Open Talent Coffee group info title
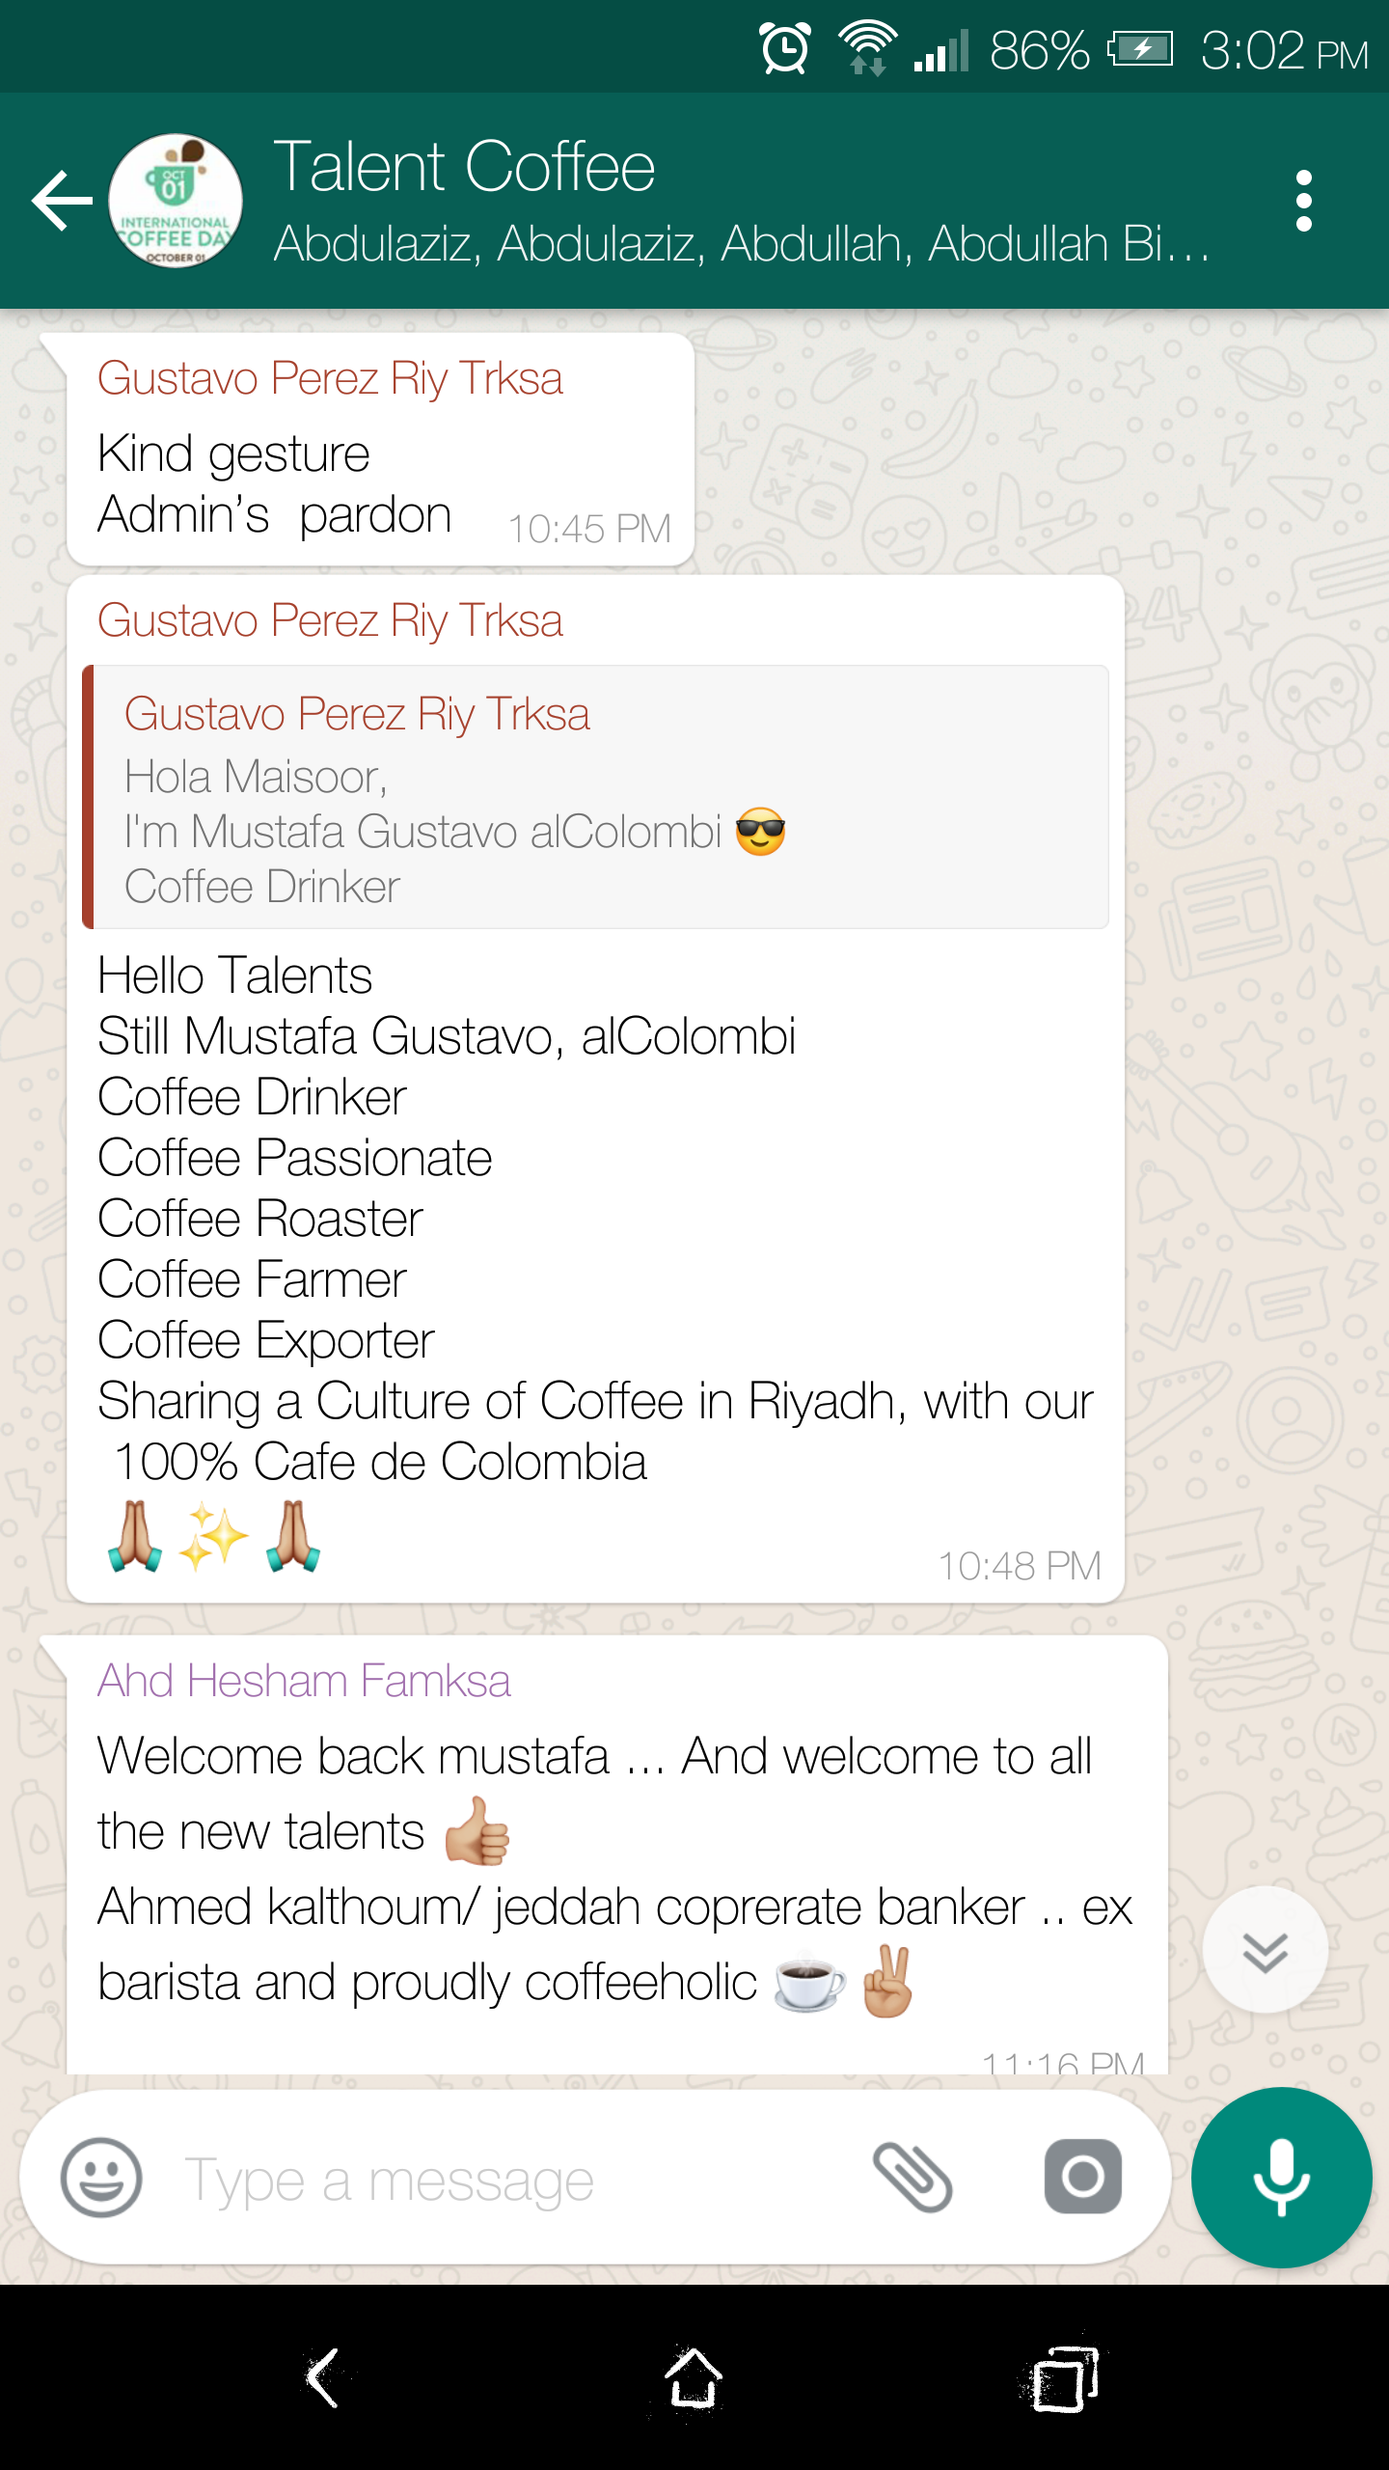Image resolution: width=1389 pixels, height=2470 pixels. [464, 167]
